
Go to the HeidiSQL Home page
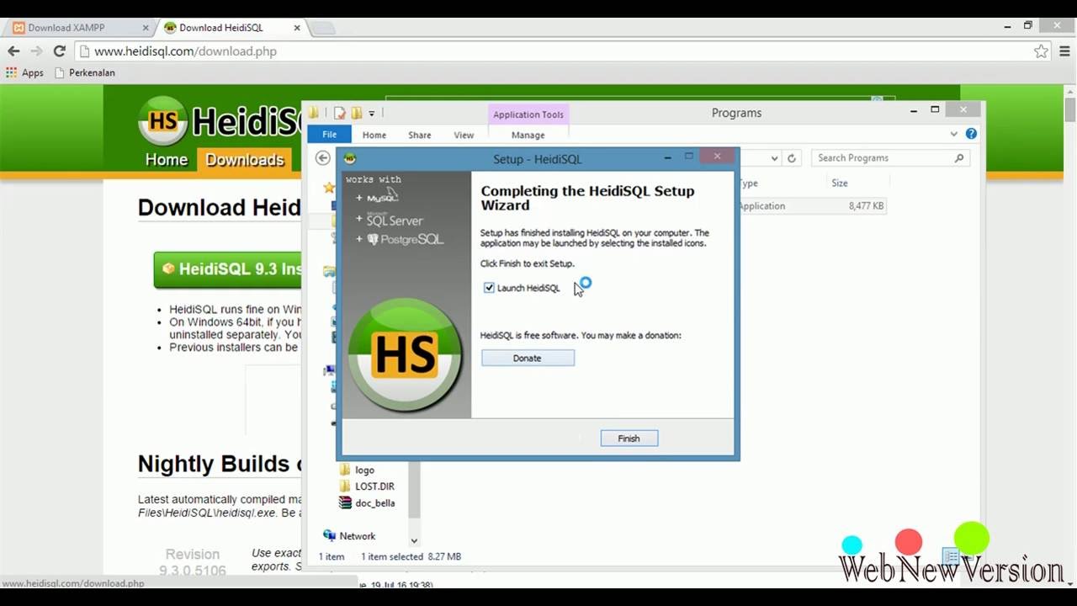(167, 160)
